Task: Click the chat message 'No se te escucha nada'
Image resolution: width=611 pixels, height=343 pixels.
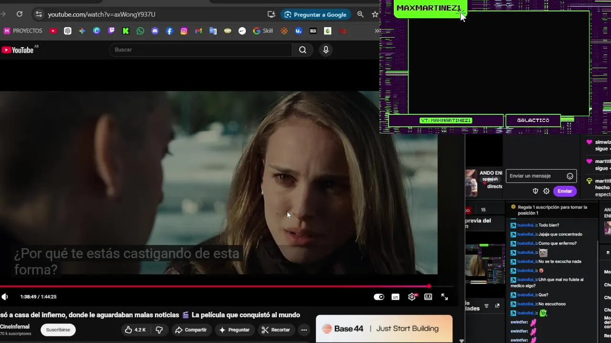Action: pos(559,262)
